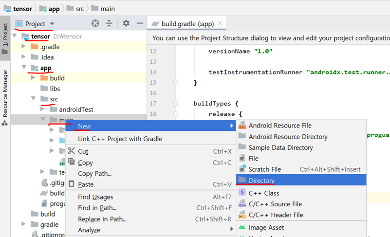Select C/C++ Source File in submenu
This screenshot has height=237, width=390.
[301, 204]
